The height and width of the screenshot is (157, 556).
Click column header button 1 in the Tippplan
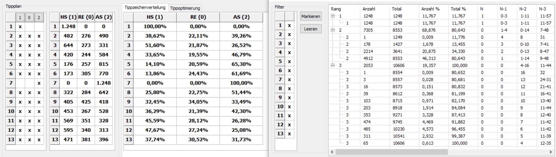tap(20, 18)
